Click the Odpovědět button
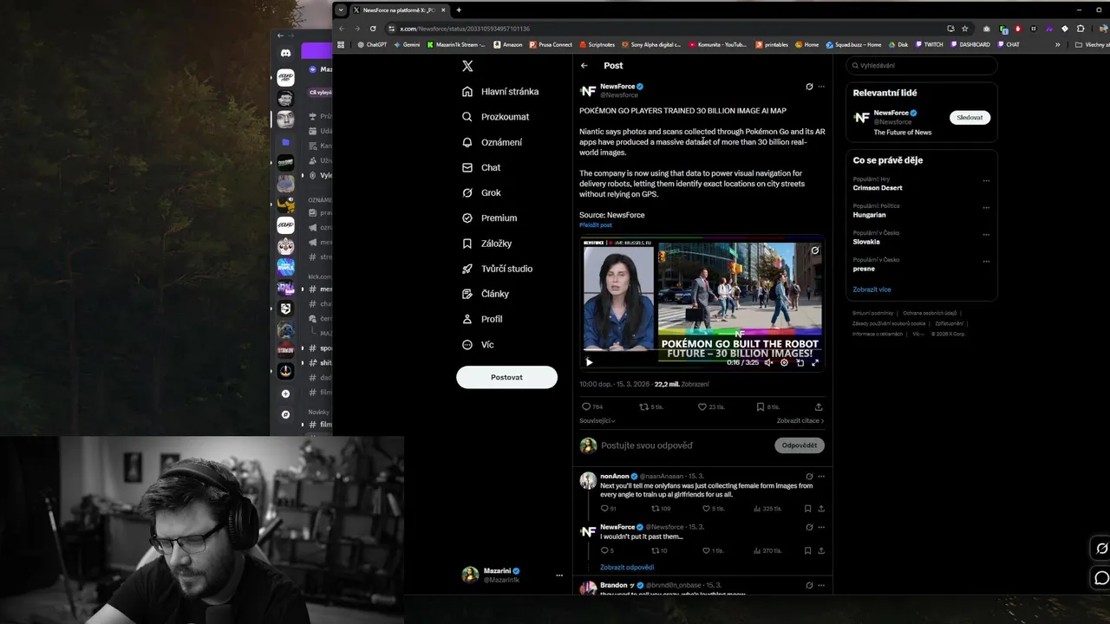The image size is (1110, 624). [800, 445]
